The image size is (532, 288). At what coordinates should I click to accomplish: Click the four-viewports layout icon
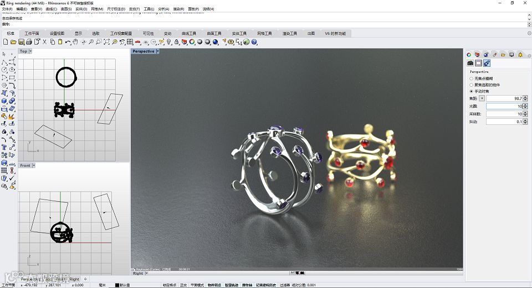130,42
